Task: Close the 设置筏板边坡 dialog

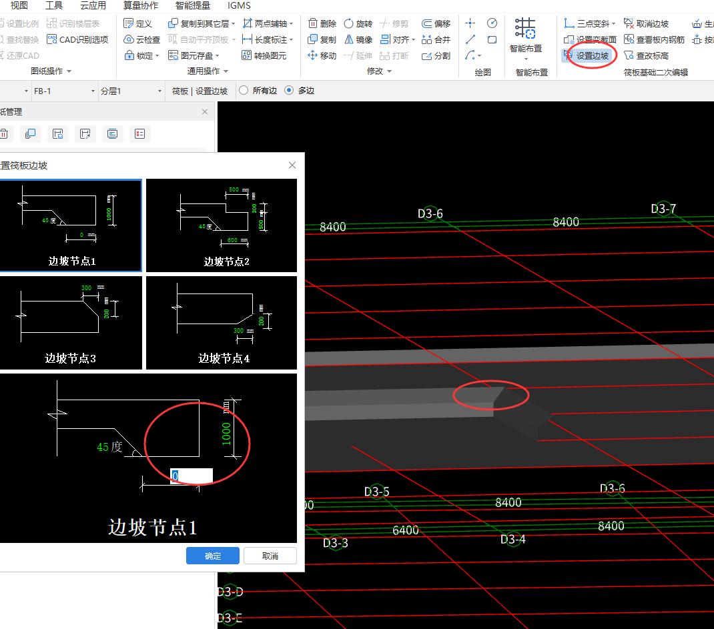Action: 292,165
